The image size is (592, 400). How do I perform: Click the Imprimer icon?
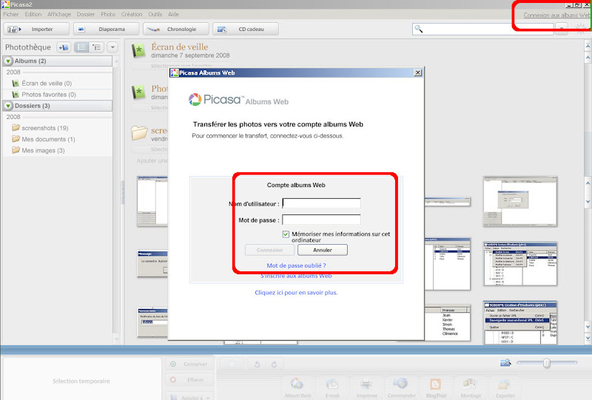pyautogui.click(x=366, y=387)
